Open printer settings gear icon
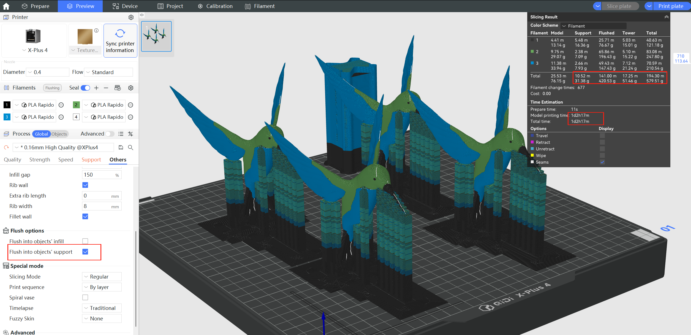 (131, 17)
